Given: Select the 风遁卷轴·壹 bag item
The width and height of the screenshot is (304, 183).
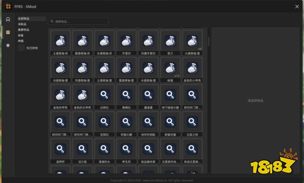Looking at the screenshot, I should pos(83,70).
